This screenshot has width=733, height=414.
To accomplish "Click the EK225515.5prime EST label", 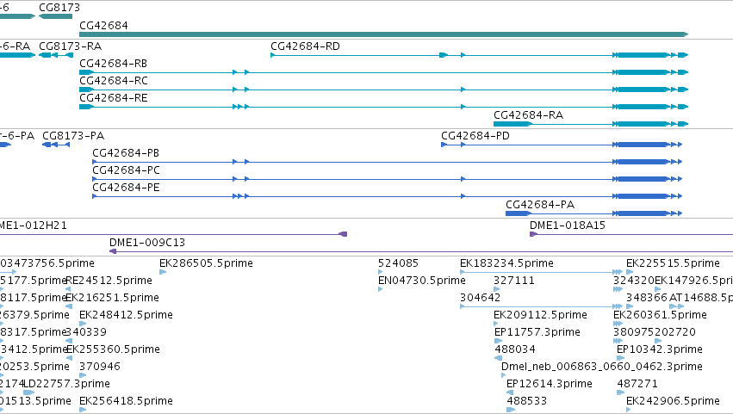I will [674, 263].
